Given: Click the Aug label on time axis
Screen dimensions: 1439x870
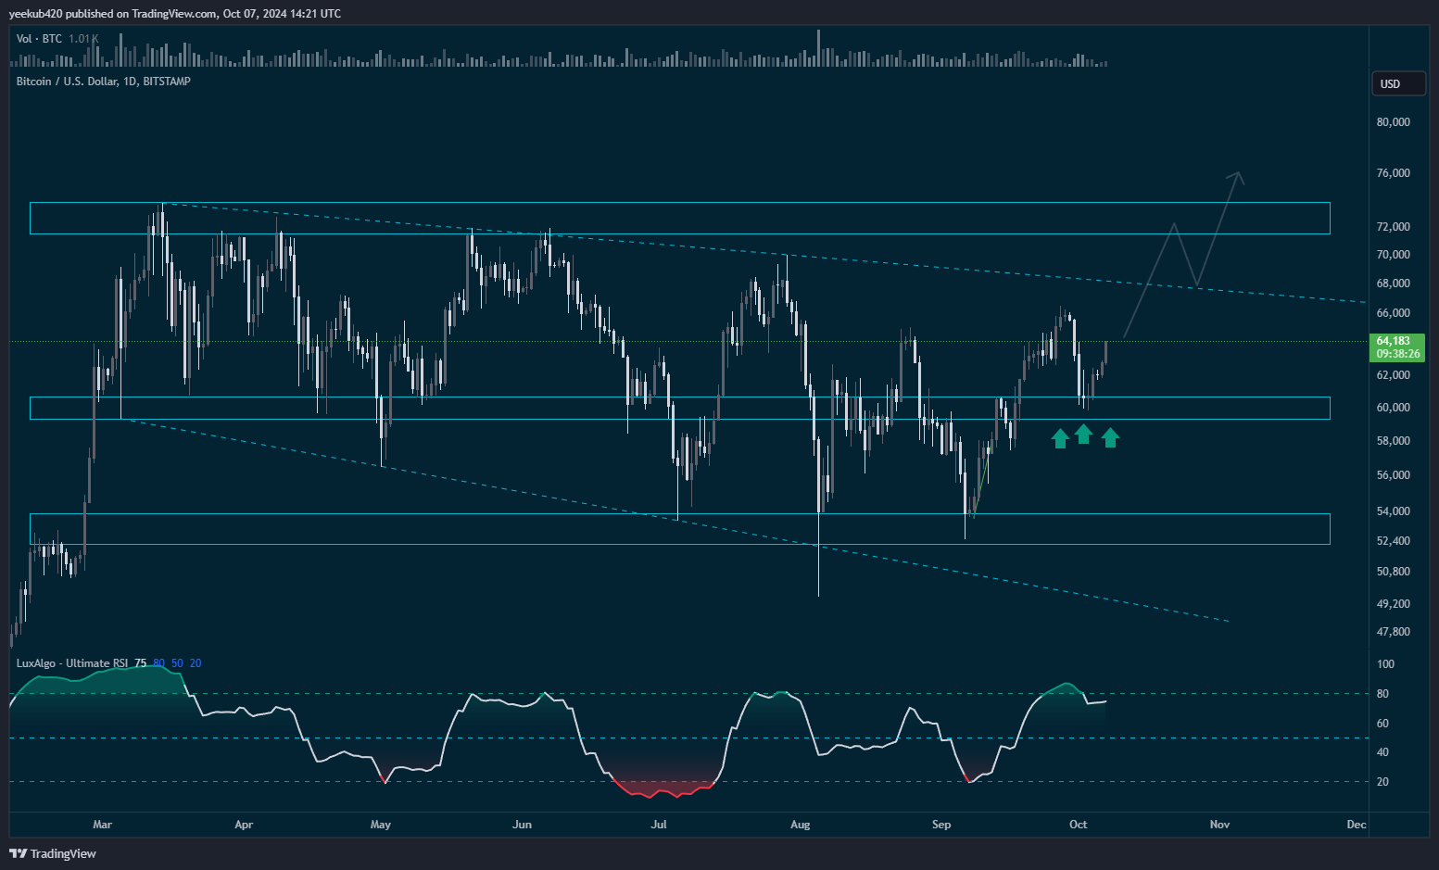Looking at the screenshot, I should point(801,825).
